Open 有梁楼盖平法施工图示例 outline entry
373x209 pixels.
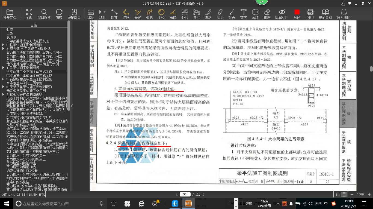pos(24,83)
